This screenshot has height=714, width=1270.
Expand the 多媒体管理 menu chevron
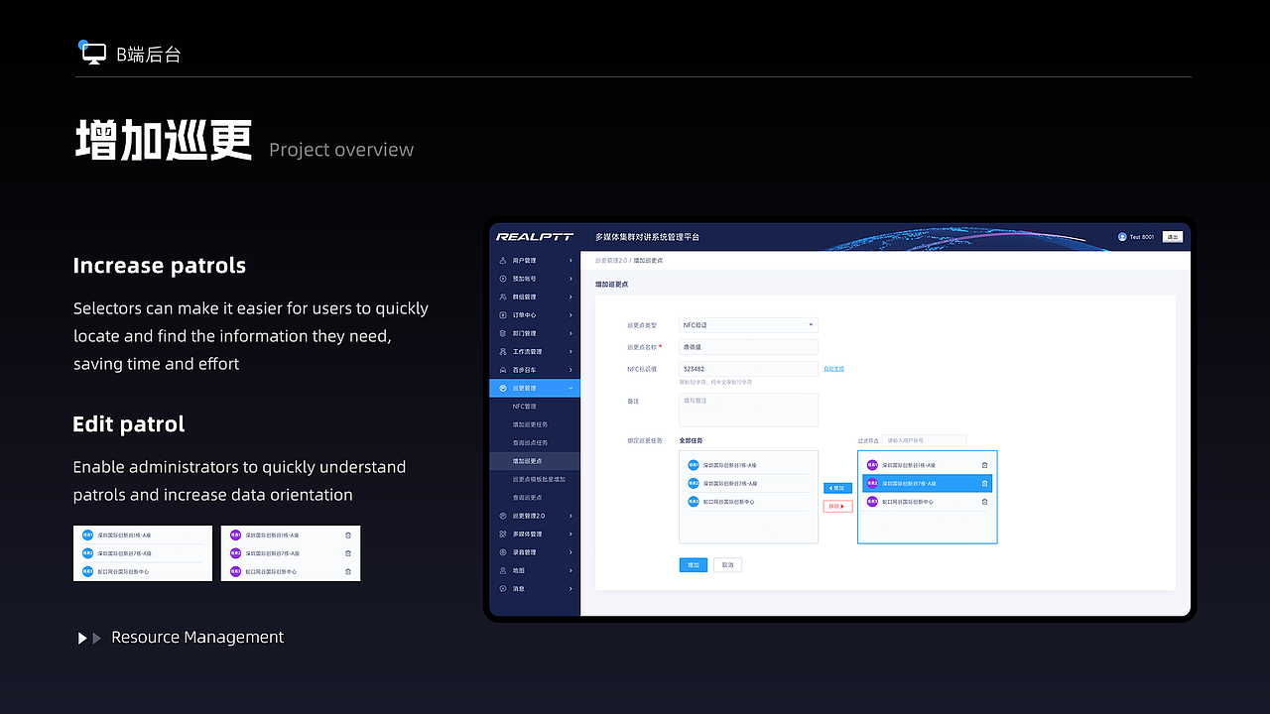[571, 534]
